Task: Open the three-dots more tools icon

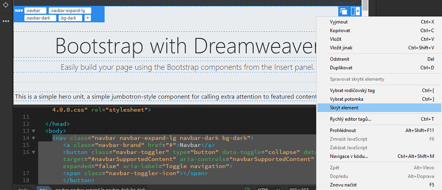Action: (x=6, y=21)
